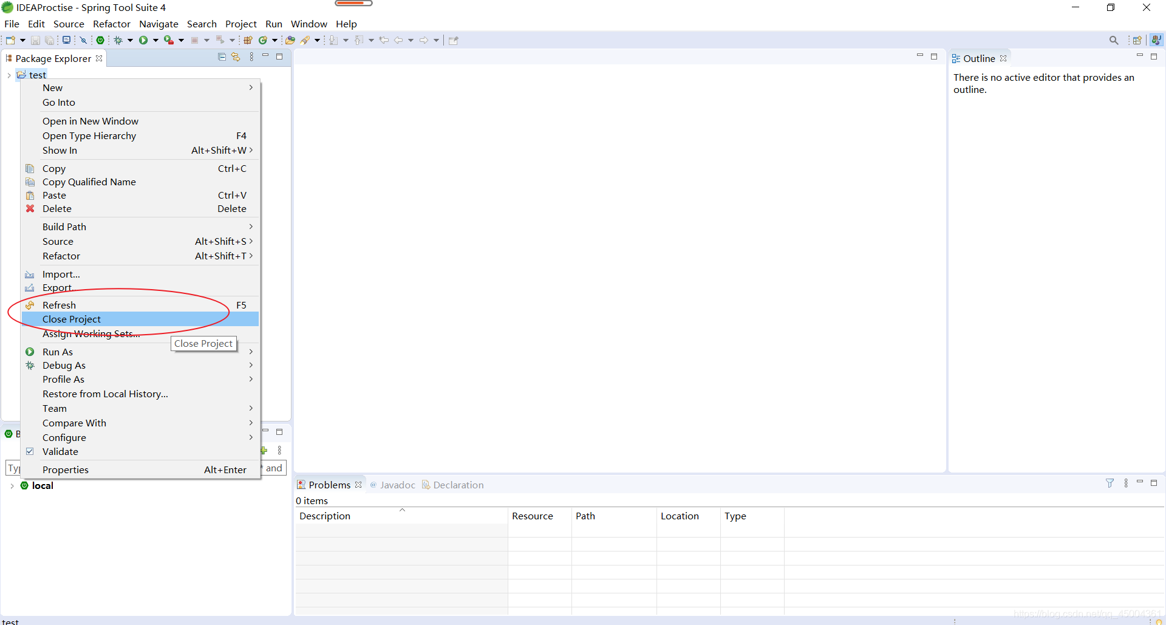Minimize the Outline view
This screenshot has height=625, width=1166.
click(x=1140, y=56)
